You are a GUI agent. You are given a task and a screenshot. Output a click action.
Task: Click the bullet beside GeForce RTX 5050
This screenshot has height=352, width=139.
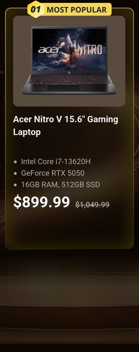15,173
